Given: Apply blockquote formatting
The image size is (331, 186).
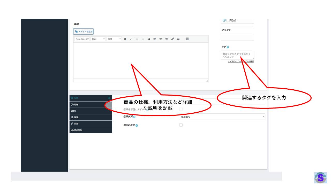Looking at the screenshot, I should (149, 39).
